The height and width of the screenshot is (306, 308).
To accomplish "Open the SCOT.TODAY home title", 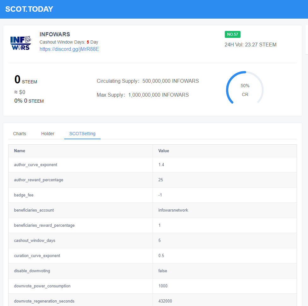I will [x=29, y=9].
